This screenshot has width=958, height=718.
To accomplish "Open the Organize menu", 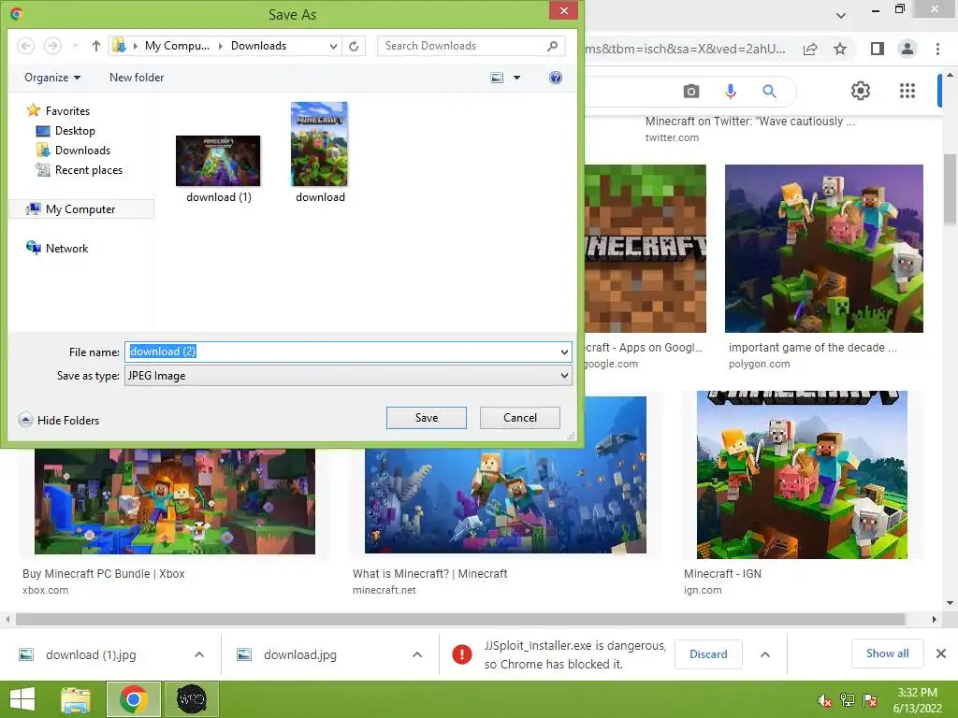I will pyautogui.click(x=52, y=78).
